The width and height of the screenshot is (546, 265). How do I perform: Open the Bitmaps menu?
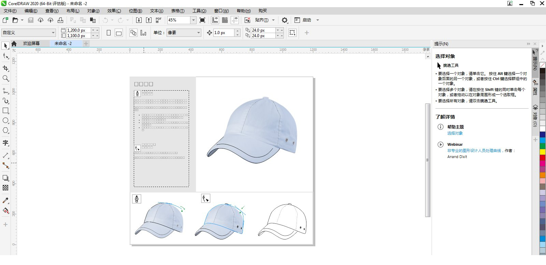[x=135, y=11]
